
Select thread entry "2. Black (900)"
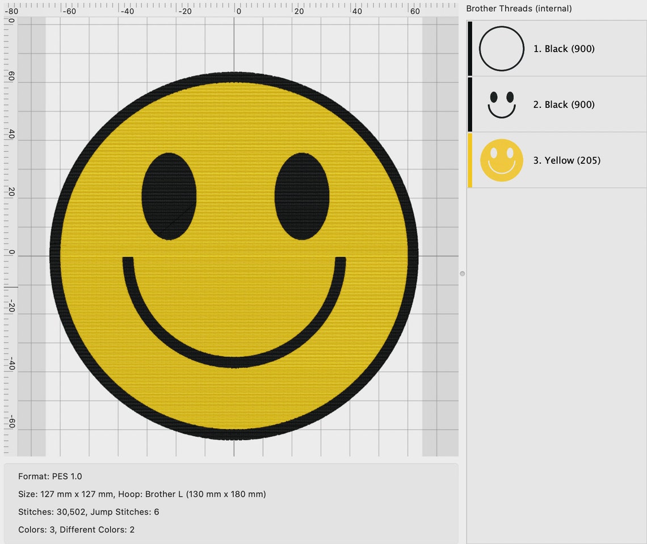tap(565, 104)
